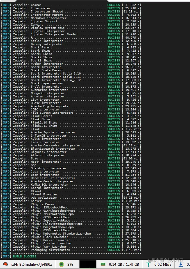Click the 'Zeppelin: Flink1.11 Shims' line

[x=71, y=126]
